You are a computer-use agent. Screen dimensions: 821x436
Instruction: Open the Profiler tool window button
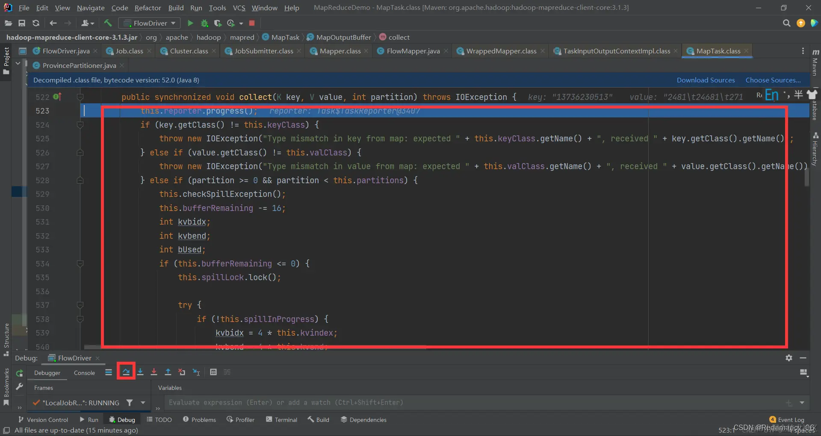coord(240,420)
